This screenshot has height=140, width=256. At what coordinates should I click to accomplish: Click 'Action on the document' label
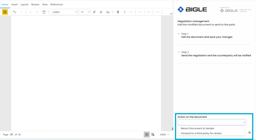pyautogui.click(x=192, y=117)
